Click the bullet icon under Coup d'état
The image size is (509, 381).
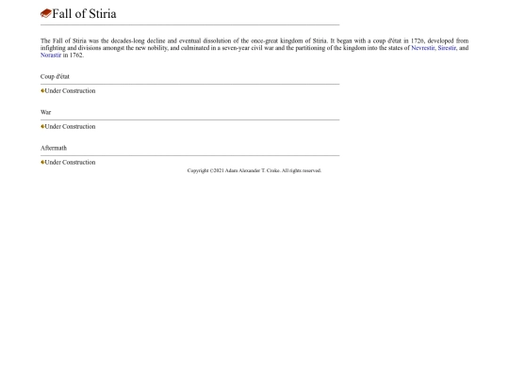[x=42, y=90]
